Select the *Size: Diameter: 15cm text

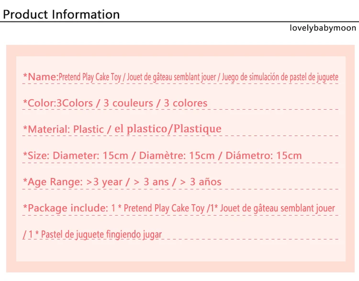75,156
